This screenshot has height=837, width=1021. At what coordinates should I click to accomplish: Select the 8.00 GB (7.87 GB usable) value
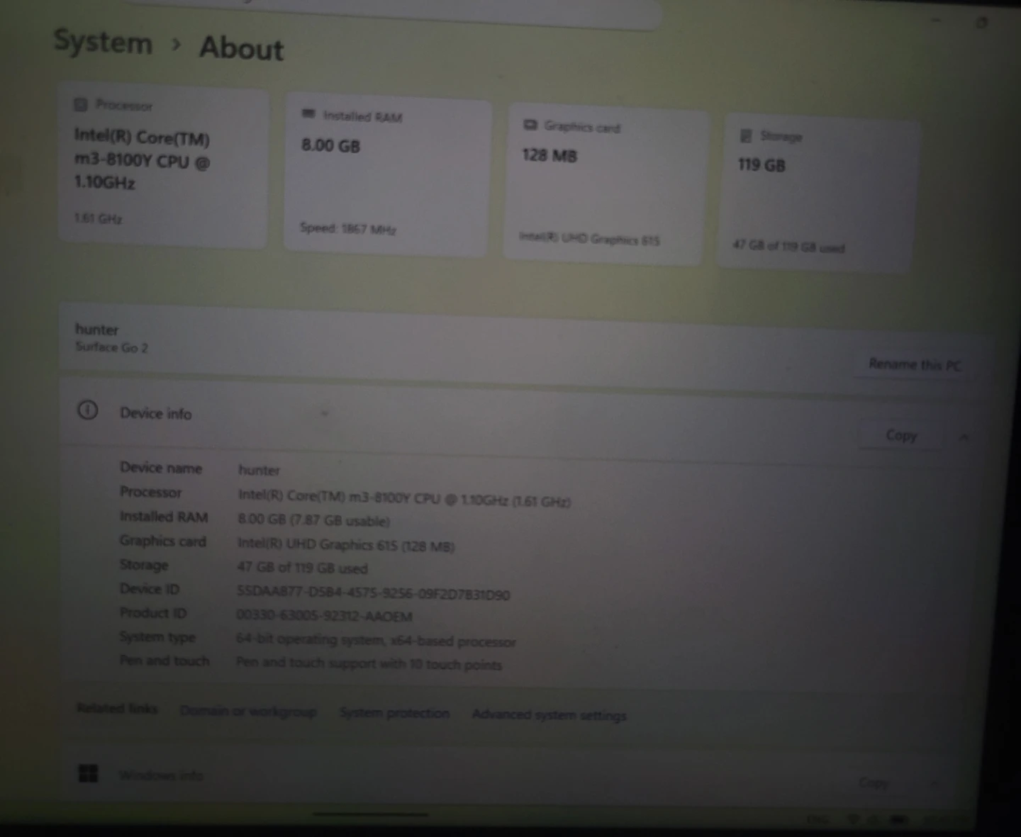pyautogui.click(x=313, y=520)
